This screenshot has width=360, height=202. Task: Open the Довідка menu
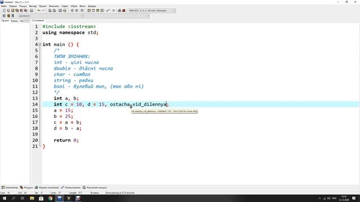[92, 6]
